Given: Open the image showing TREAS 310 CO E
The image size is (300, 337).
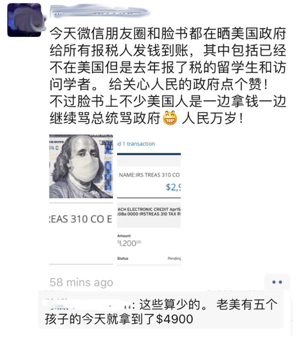Looking at the screenshot, I should point(81,233).
